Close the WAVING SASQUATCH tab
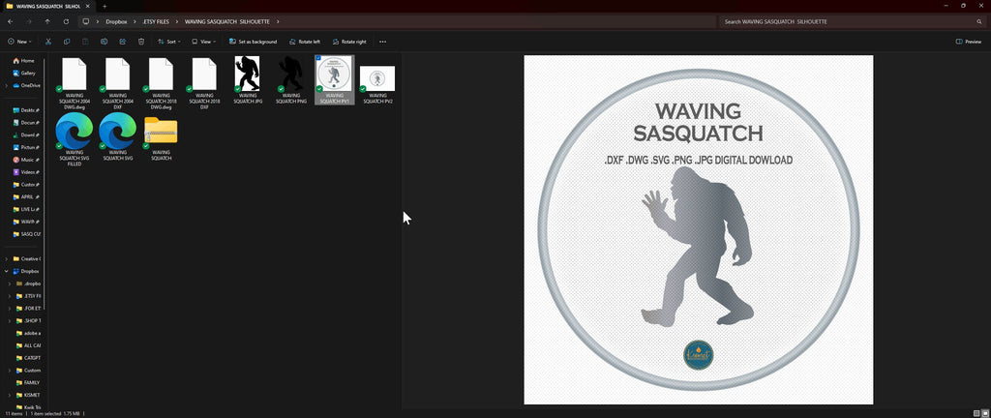 88,6
